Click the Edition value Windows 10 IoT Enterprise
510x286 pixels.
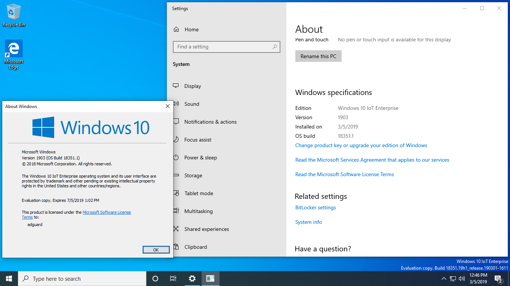tap(368, 108)
